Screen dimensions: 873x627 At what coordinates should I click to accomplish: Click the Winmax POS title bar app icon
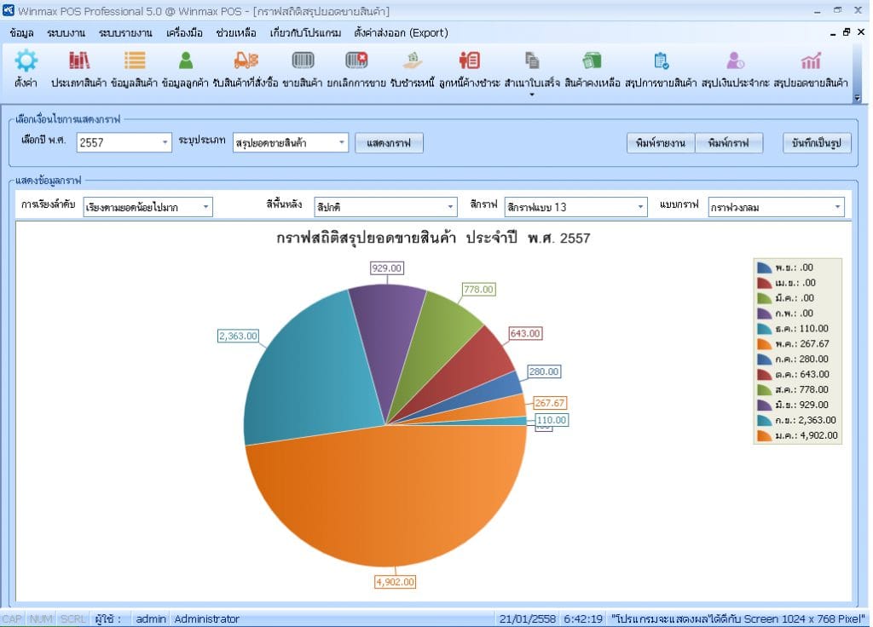[9, 10]
